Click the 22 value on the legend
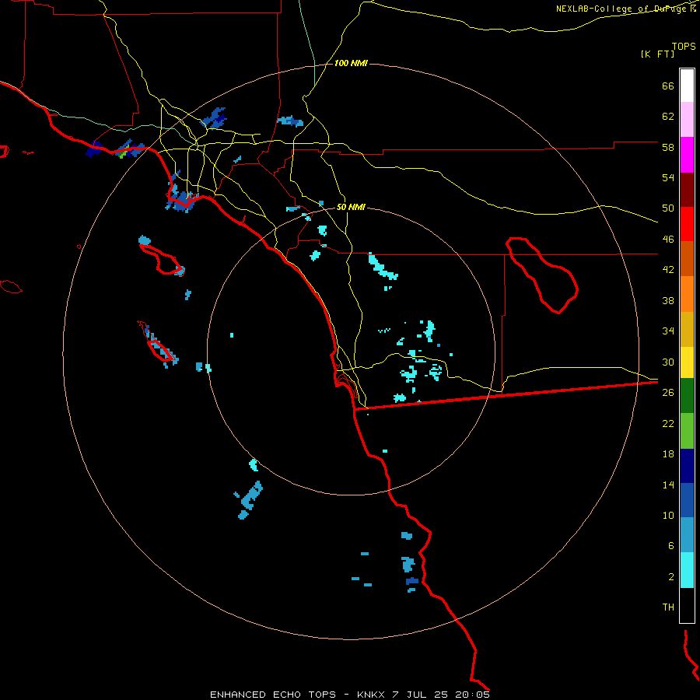 [x=668, y=423]
